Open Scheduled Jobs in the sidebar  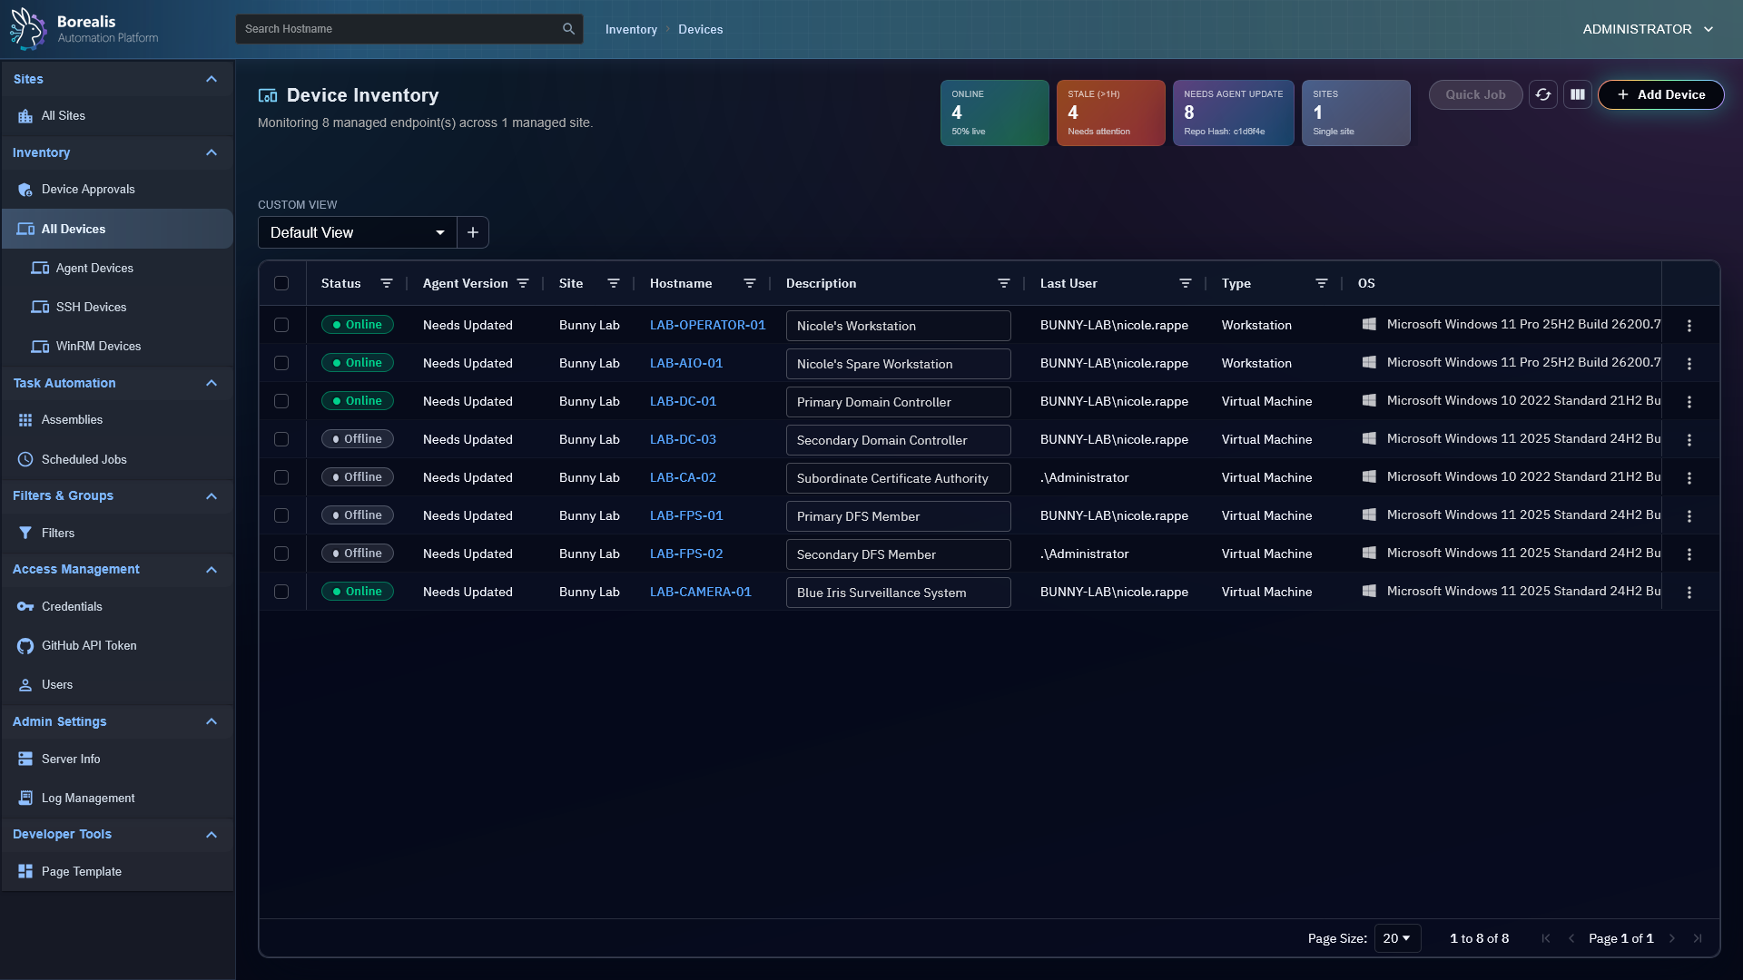(x=84, y=459)
